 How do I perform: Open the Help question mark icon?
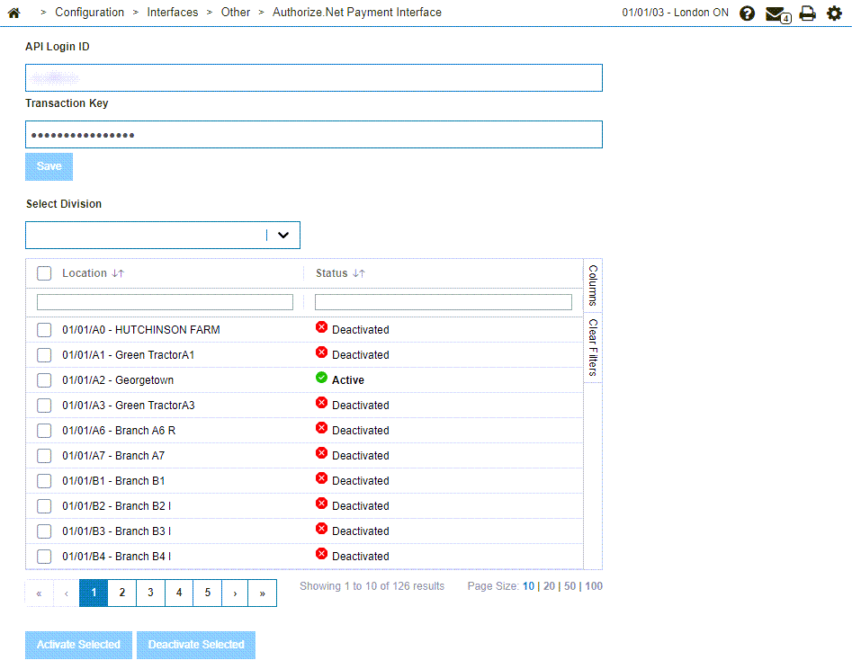[747, 13]
